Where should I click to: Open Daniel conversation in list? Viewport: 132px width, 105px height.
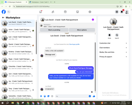[x=18, y=45]
